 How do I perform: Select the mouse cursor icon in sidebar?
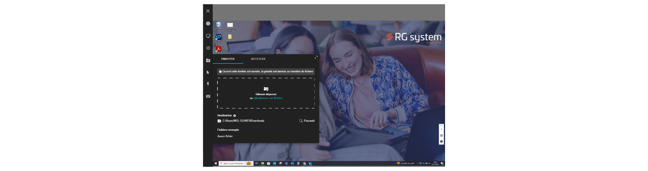click(x=208, y=72)
